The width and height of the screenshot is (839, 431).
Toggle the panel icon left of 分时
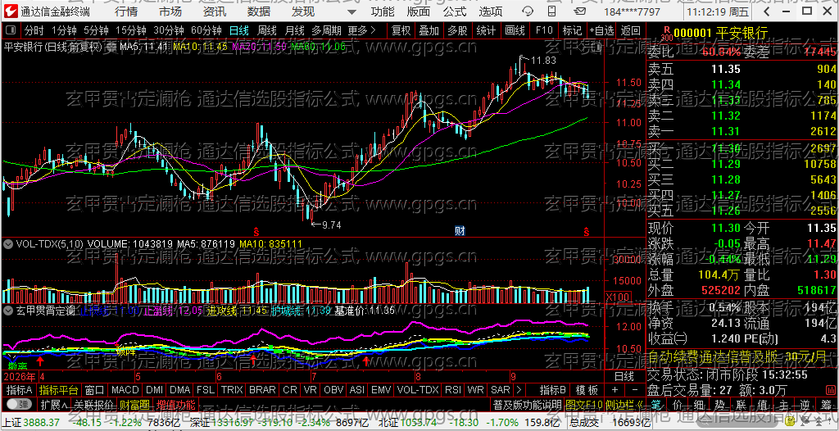pyautogui.click(x=11, y=30)
